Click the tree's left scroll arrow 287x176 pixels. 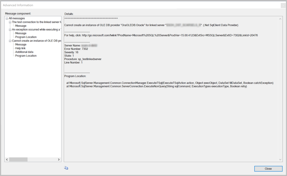click(7, 160)
